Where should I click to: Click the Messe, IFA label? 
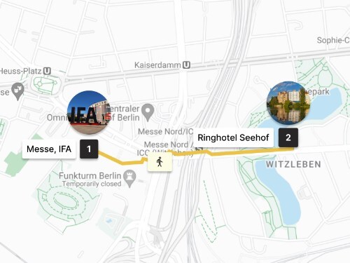[49, 149]
